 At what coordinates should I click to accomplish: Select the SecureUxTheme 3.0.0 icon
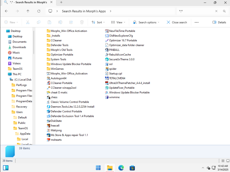click(107, 59)
